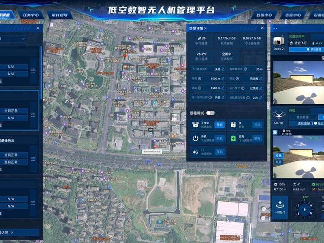Click the M4 TD drone icon
This screenshot has width=324, height=243.
279,115
